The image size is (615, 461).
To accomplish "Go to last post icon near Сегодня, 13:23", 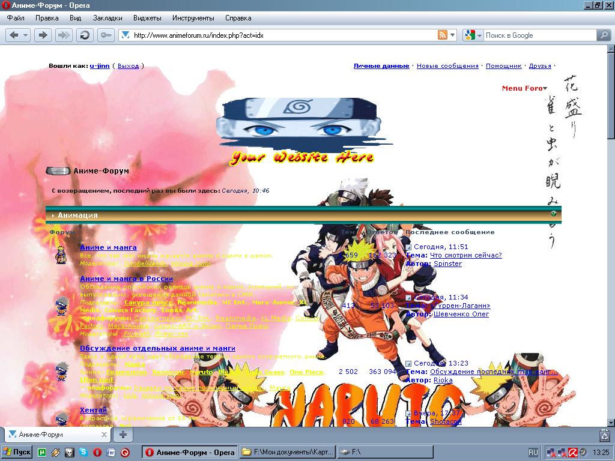I will [x=408, y=363].
